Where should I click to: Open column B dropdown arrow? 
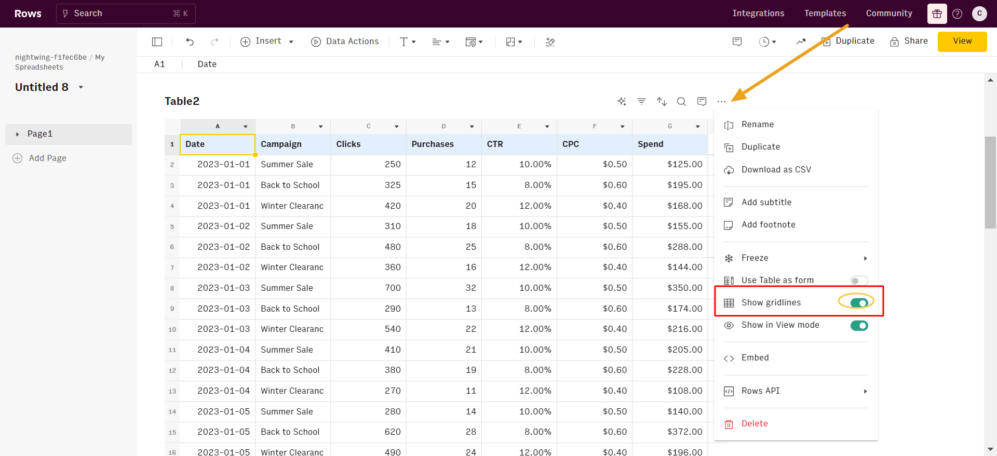pyautogui.click(x=321, y=127)
